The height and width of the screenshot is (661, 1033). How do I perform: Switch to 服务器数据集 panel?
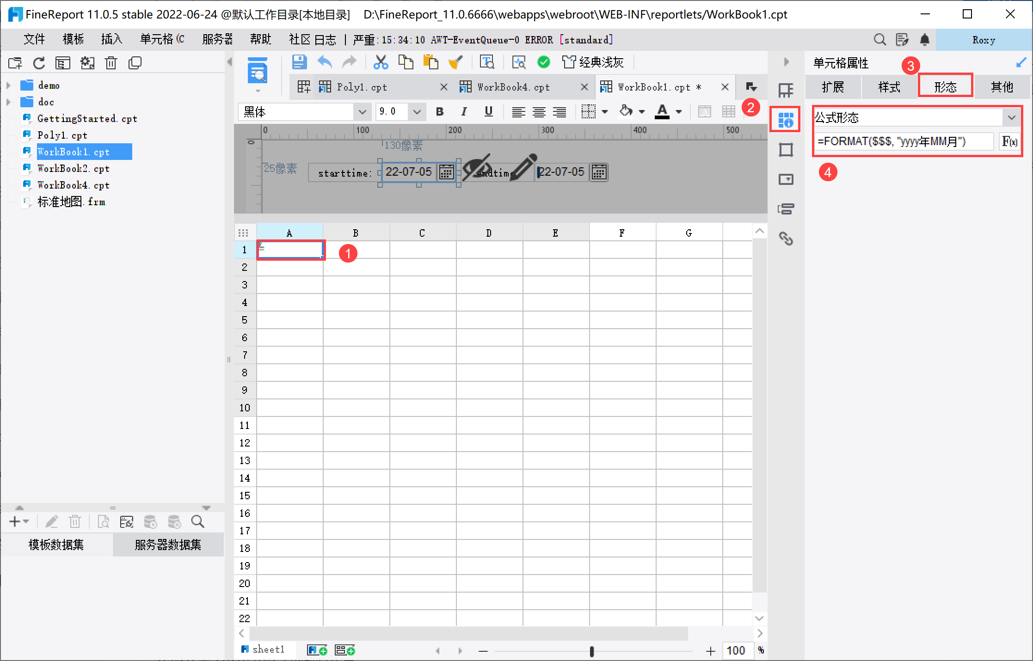point(168,545)
